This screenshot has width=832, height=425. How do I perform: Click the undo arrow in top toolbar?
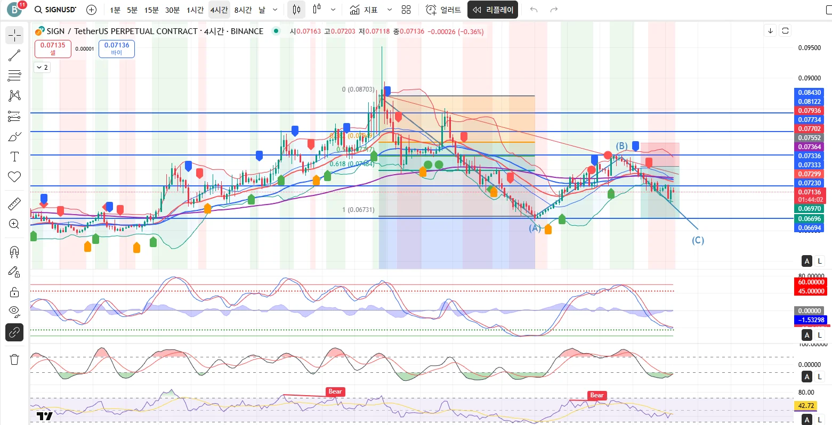point(534,10)
